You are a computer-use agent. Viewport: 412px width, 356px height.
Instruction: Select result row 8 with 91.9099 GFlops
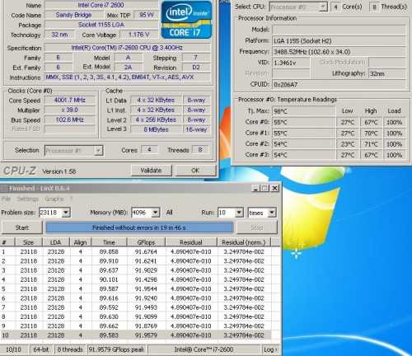[136, 316]
